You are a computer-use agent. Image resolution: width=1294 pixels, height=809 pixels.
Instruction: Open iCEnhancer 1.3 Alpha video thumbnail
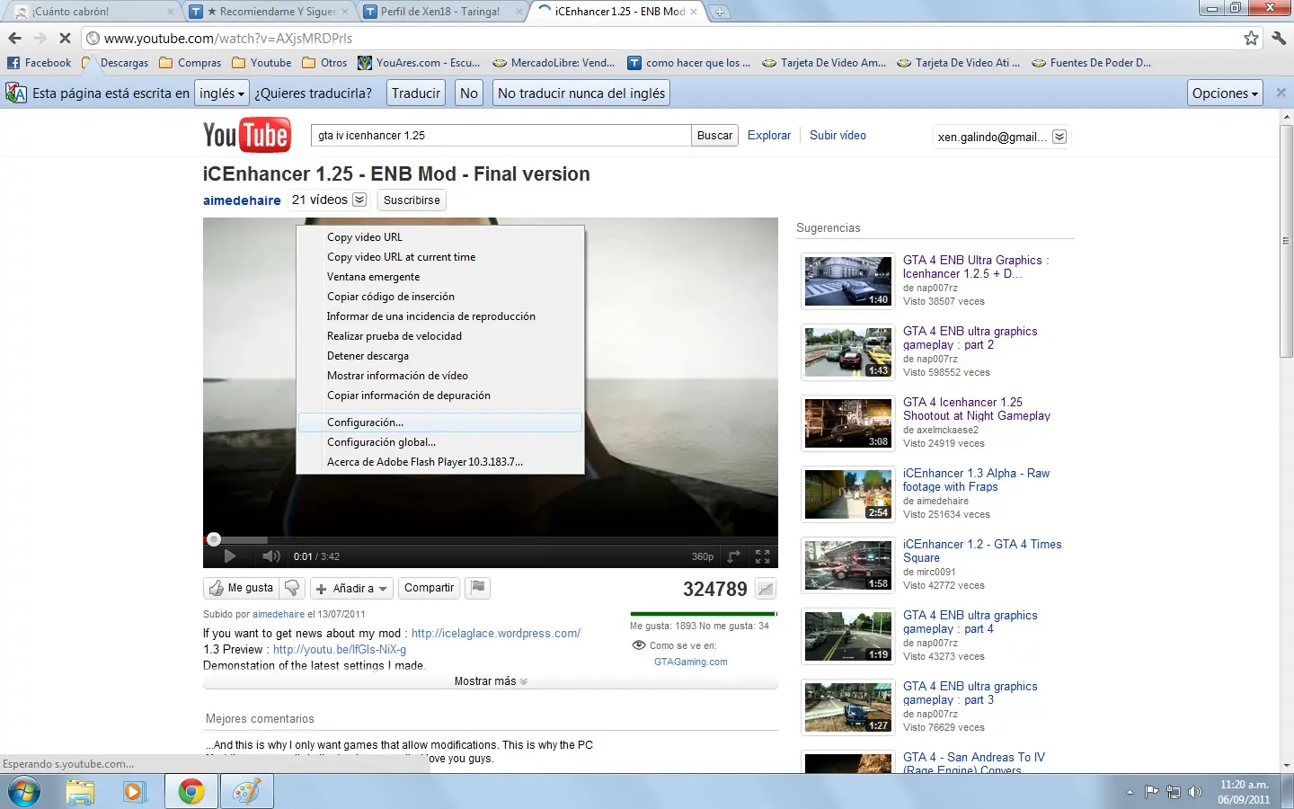pyautogui.click(x=847, y=494)
